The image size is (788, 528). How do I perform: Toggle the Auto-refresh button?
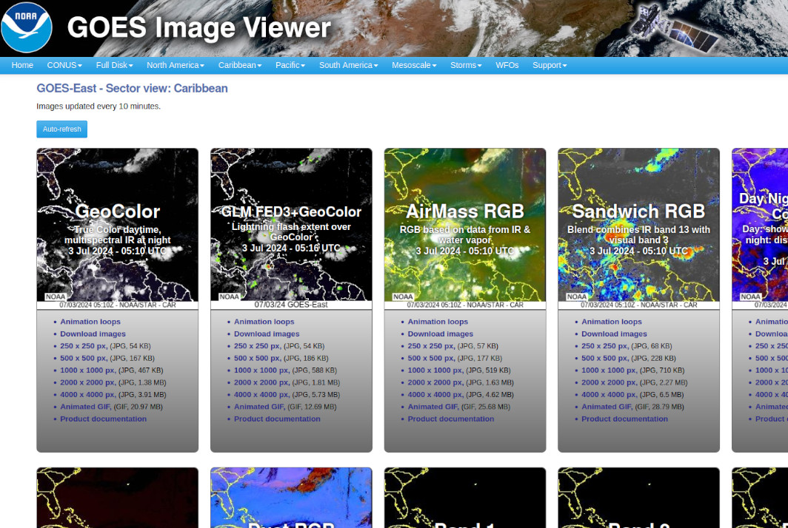61,129
